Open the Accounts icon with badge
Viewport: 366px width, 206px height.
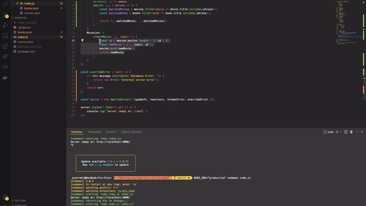5,197
